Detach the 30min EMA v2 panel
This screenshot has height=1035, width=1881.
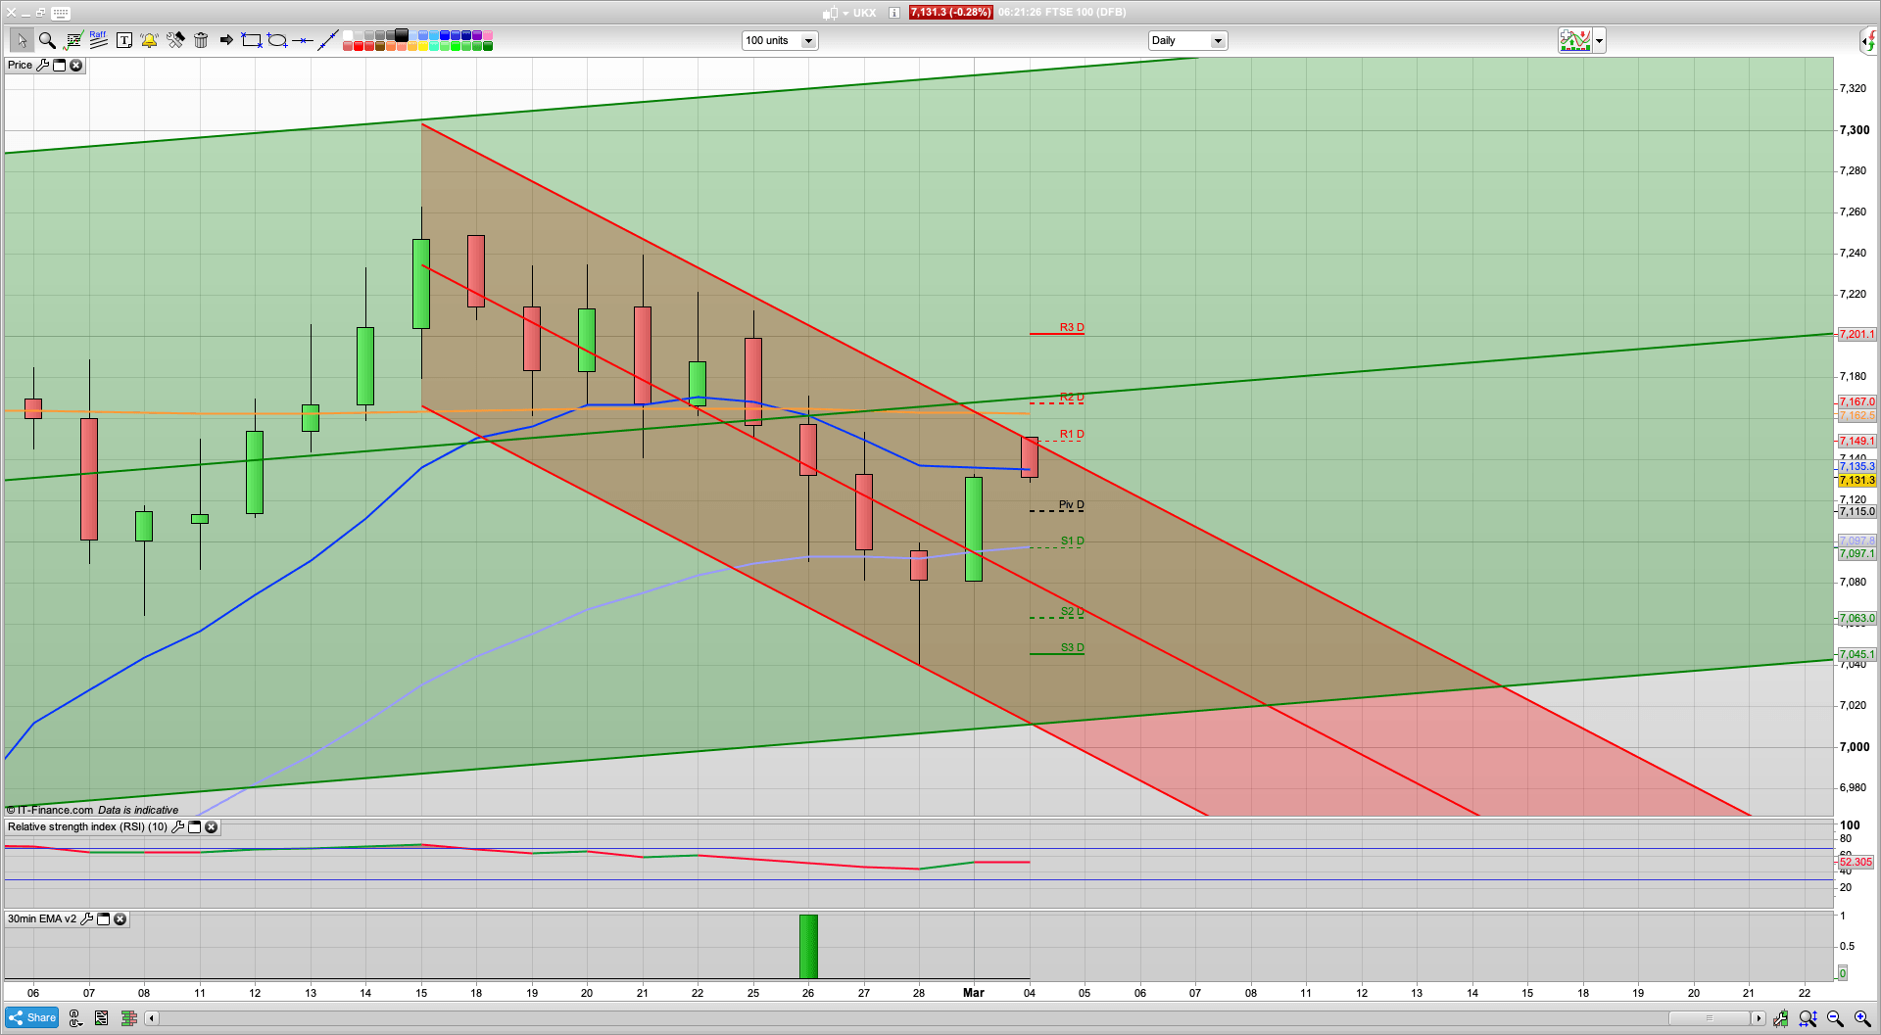click(x=103, y=918)
